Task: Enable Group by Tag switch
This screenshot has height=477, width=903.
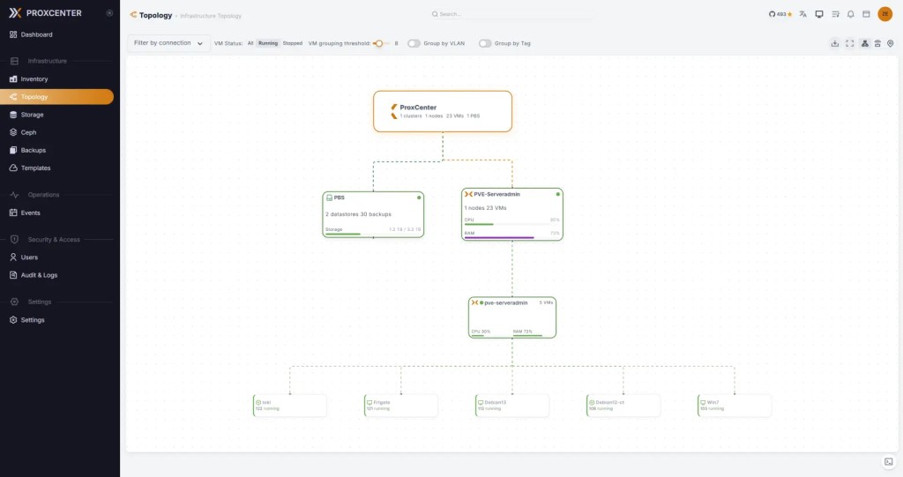Action: click(x=485, y=43)
